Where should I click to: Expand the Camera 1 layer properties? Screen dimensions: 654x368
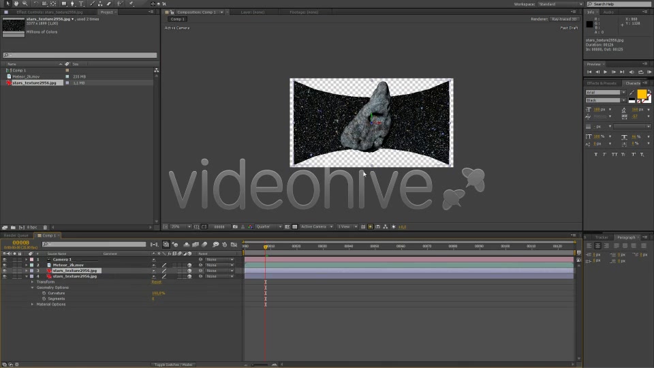coord(27,260)
